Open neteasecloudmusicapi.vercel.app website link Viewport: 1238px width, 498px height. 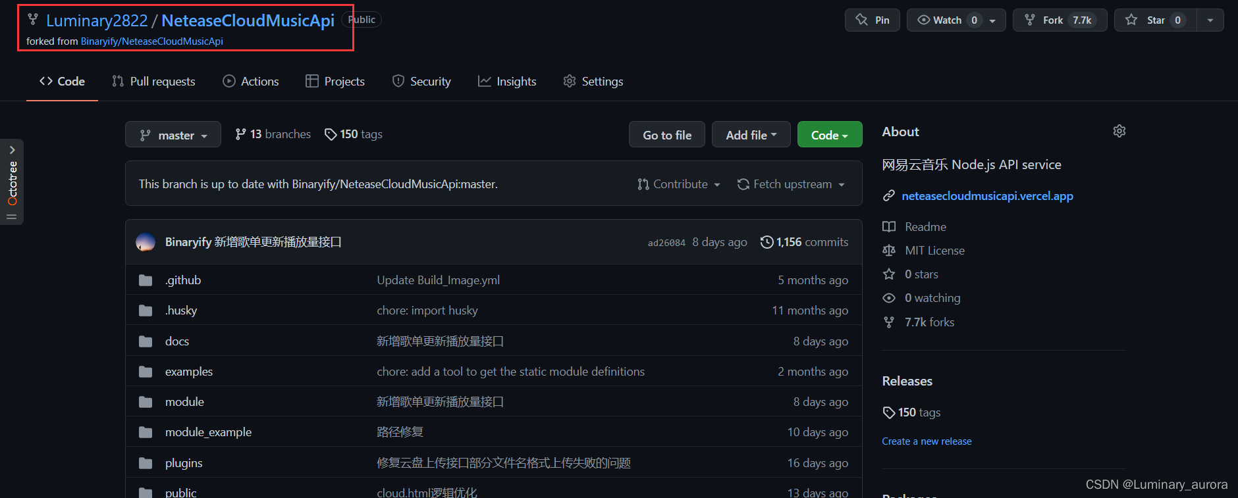pyautogui.click(x=987, y=196)
